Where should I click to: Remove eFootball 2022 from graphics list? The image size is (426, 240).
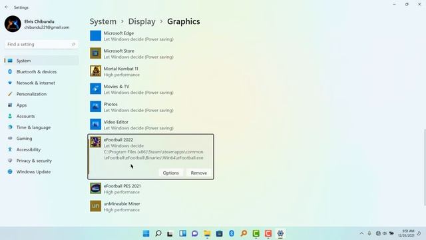coord(199,173)
